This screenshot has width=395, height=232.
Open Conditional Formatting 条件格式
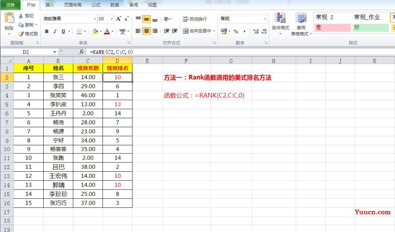click(280, 24)
